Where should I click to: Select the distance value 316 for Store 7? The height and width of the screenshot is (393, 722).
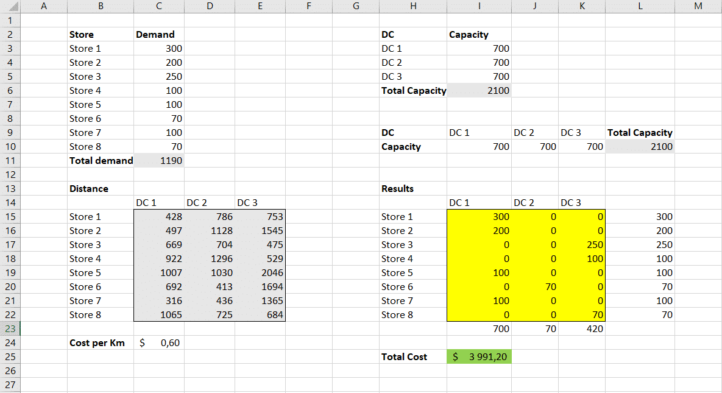pyautogui.click(x=158, y=301)
